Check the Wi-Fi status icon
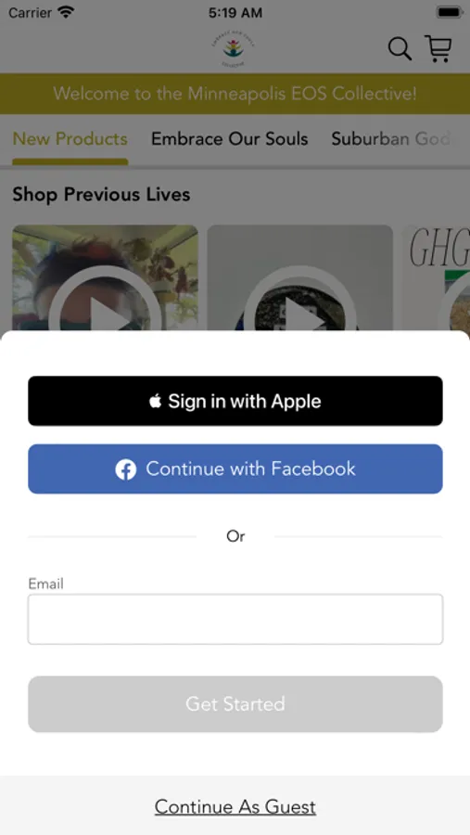The image size is (470, 835). pyautogui.click(x=66, y=12)
